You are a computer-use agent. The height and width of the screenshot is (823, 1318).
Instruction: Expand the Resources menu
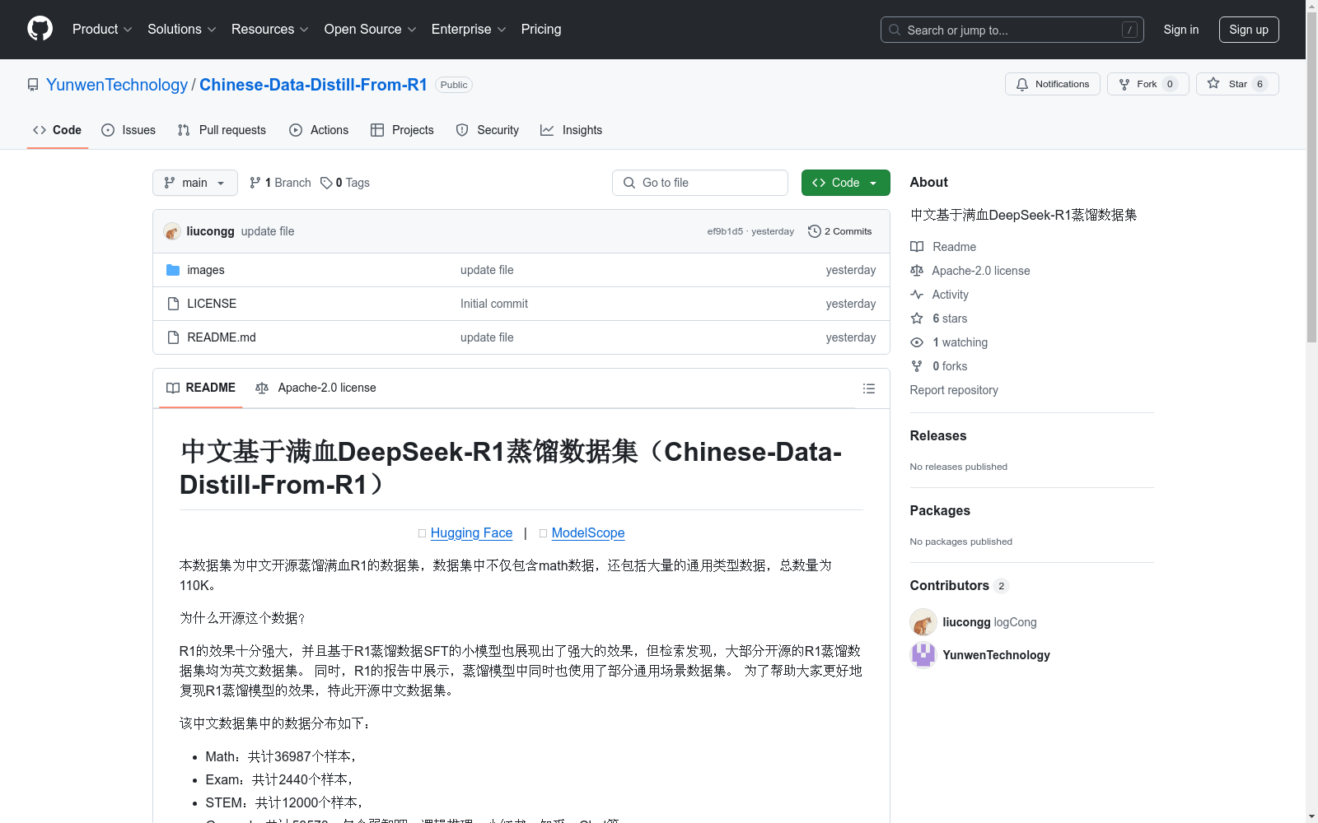point(270,29)
